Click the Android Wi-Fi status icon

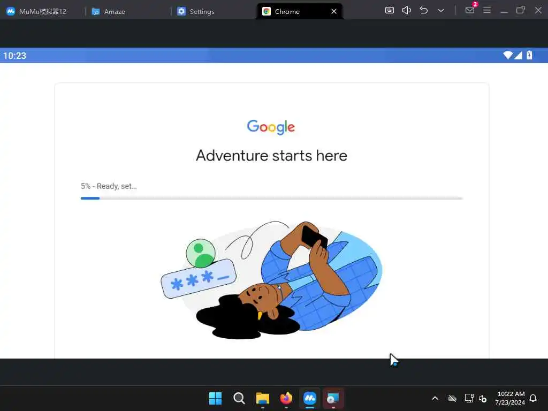coord(508,55)
